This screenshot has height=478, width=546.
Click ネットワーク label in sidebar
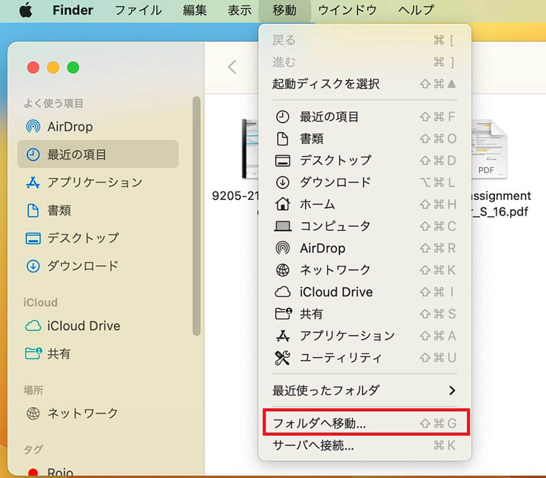83,413
